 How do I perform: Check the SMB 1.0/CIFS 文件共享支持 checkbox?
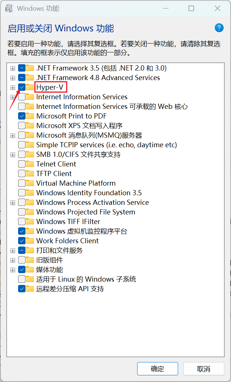pos(22,154)
